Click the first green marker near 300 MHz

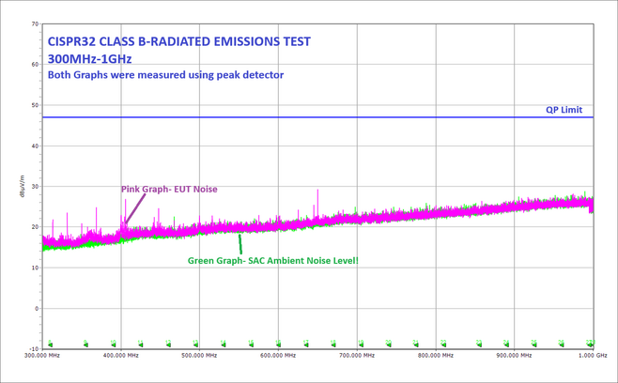50,343
